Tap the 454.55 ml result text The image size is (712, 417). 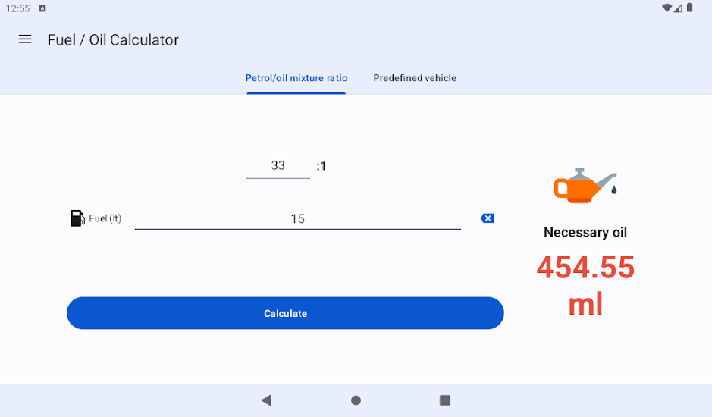tap(585, 285)
